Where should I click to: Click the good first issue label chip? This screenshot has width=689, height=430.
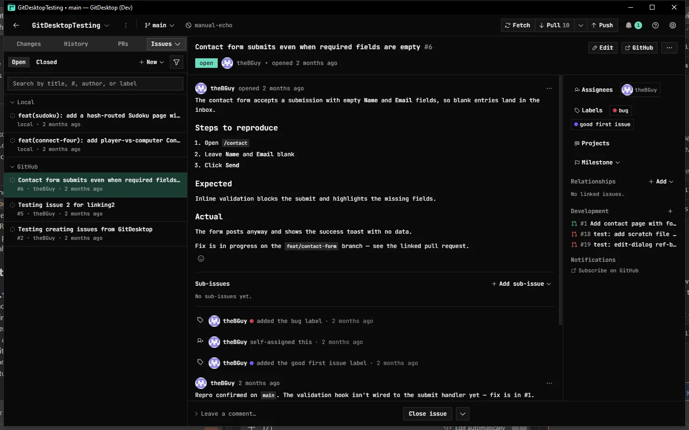pos(602,124)
